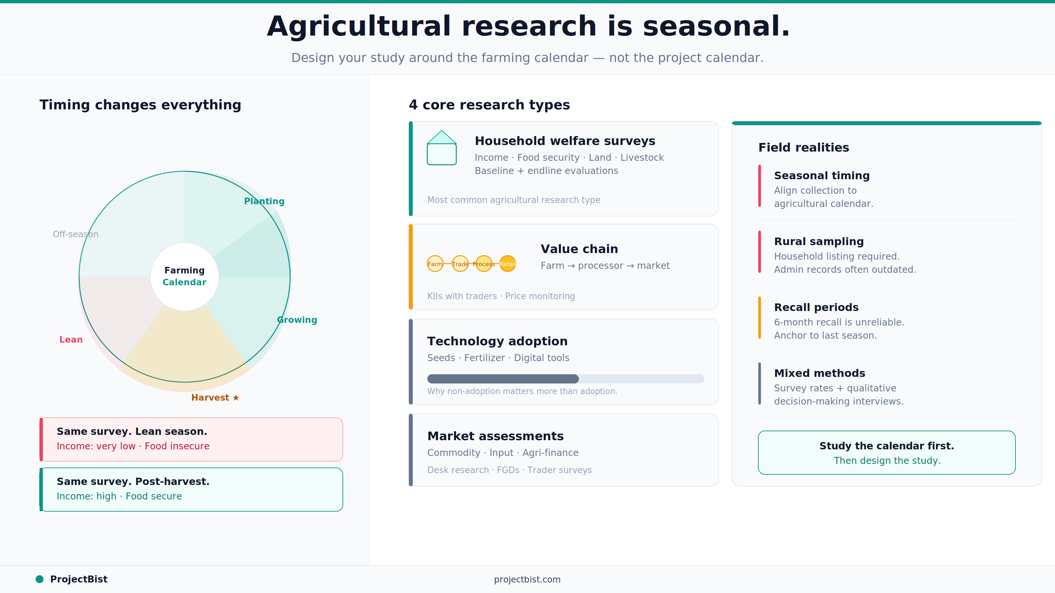
Task: Click the Retail node circle
Action: click(x=507, y=264)
